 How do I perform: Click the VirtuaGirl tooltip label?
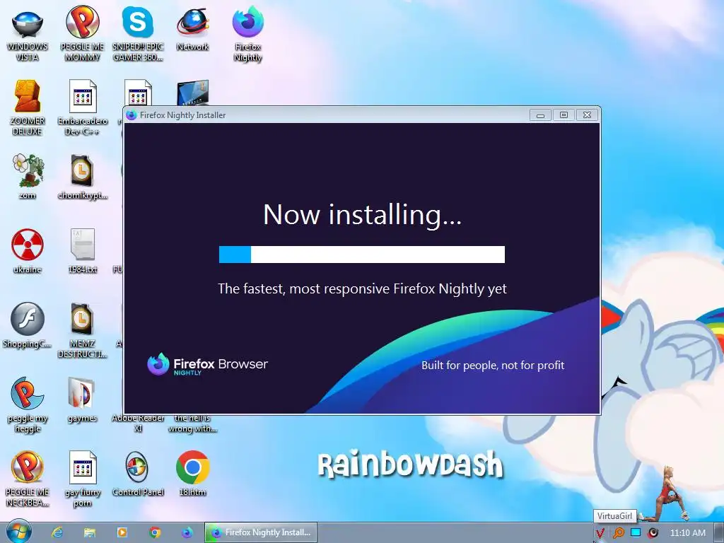tap(614, 515)
